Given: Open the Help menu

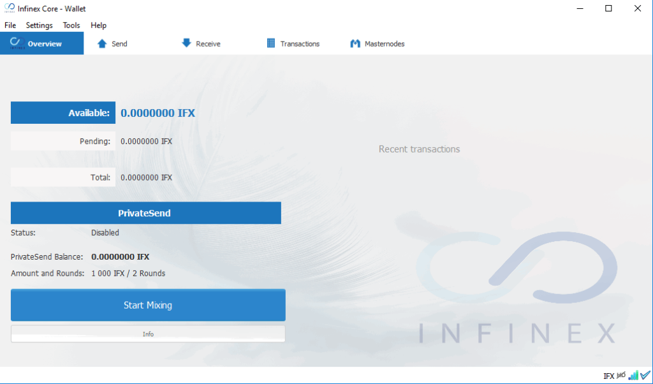Looking at the screenshot, I should click(x=98, y=25).
